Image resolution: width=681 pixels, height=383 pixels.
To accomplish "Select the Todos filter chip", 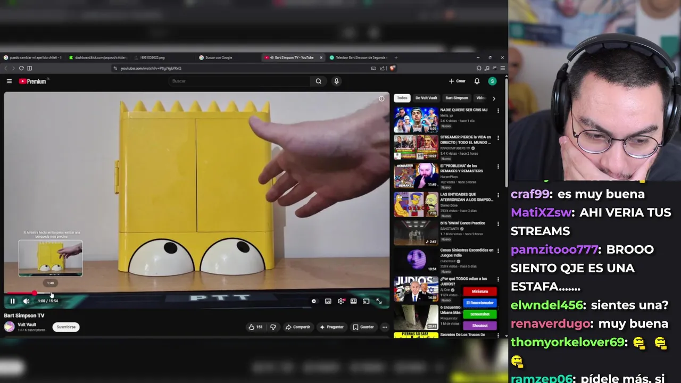I will click(402, 98).
